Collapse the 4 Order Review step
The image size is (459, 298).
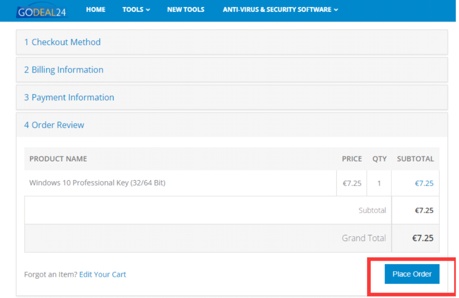click(232, 125)
